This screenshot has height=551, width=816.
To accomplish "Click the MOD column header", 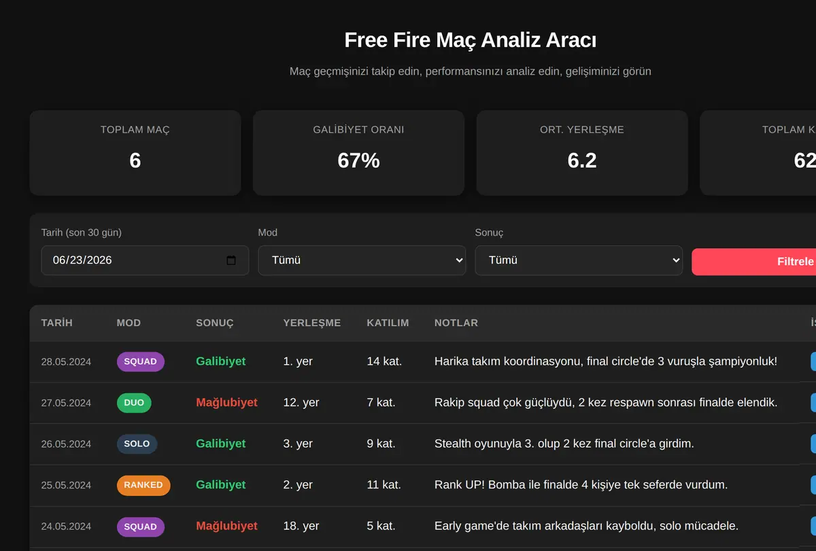I will pyautogui.click(x=129, y=323).
